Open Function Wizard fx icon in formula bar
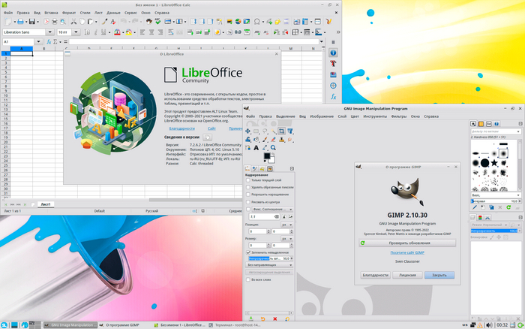Image resolution: width=525 pixels, height=329 pixels. click(49, 41)
